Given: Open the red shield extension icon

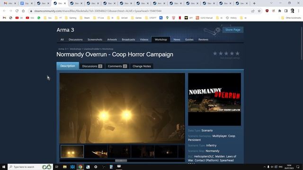Looking at the screenshot, I should 267,11.
